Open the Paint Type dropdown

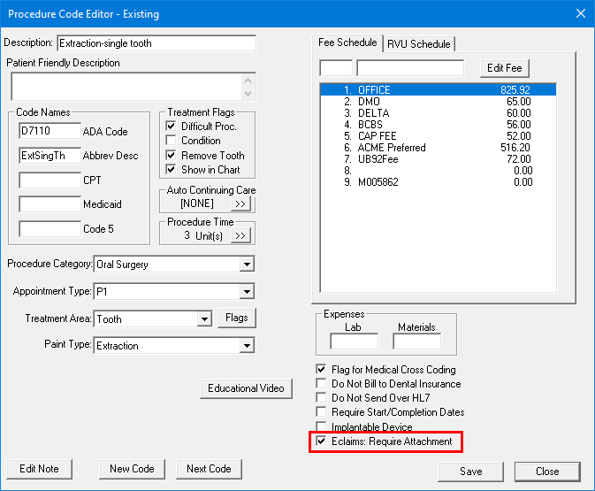coord(246,346)
